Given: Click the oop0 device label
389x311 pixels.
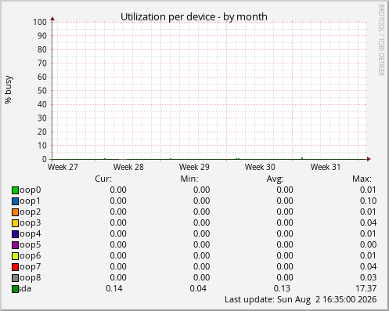Looking at the screenshot, I should tap(31, 190).
